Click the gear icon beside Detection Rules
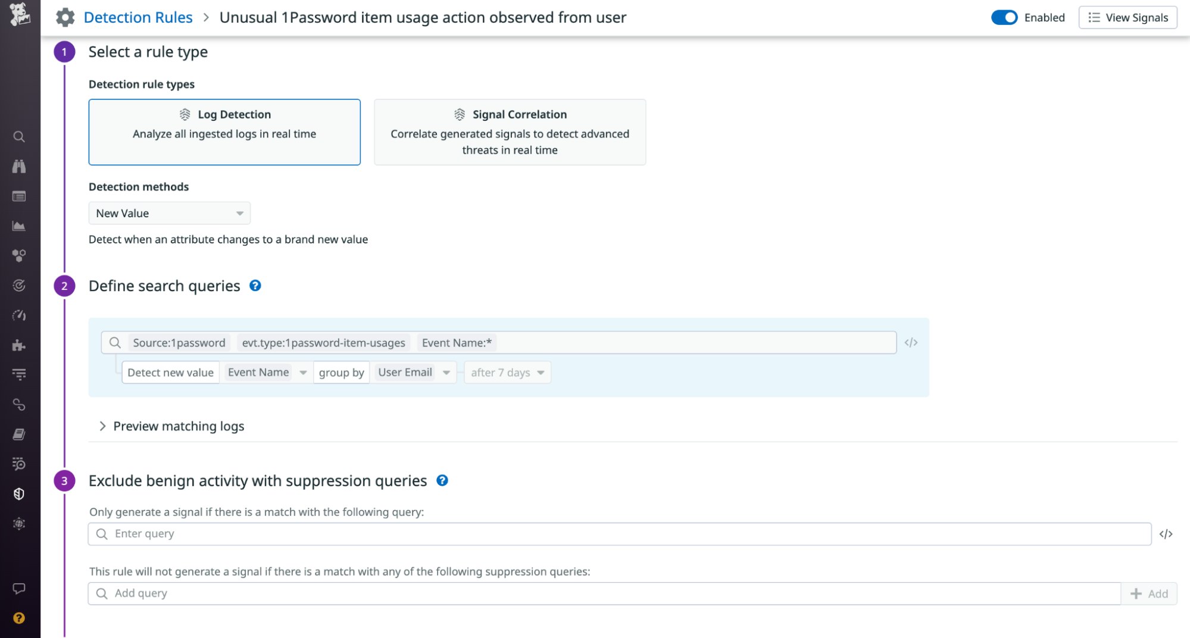1190x638 pixels. click(x=65, y=18)
